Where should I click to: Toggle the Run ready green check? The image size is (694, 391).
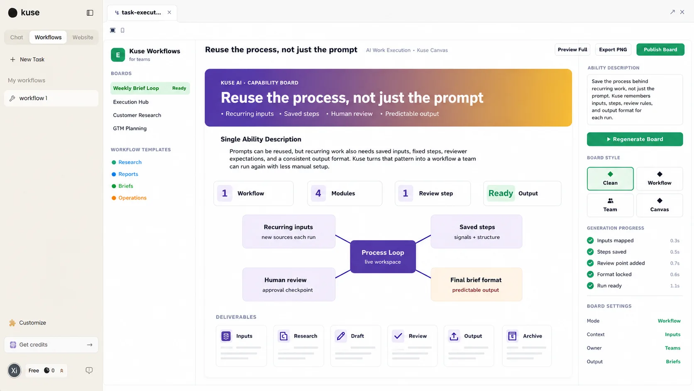pyautogui.click(x=590, y=286)
